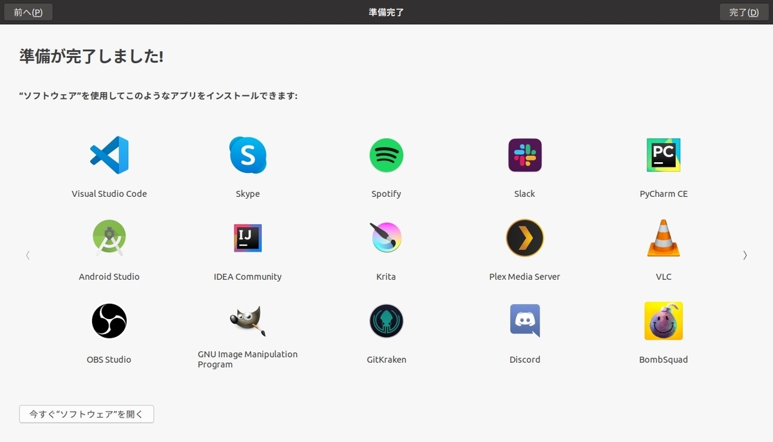This screenshot has width=773, height=442.
Task: Select the Skype icon
Action: (247, 154)
